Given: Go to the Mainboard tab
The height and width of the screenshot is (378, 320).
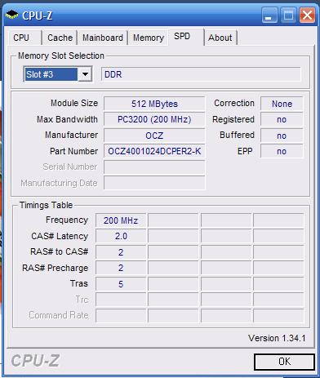Looking at the screenshot, I should tap(103, 38).
